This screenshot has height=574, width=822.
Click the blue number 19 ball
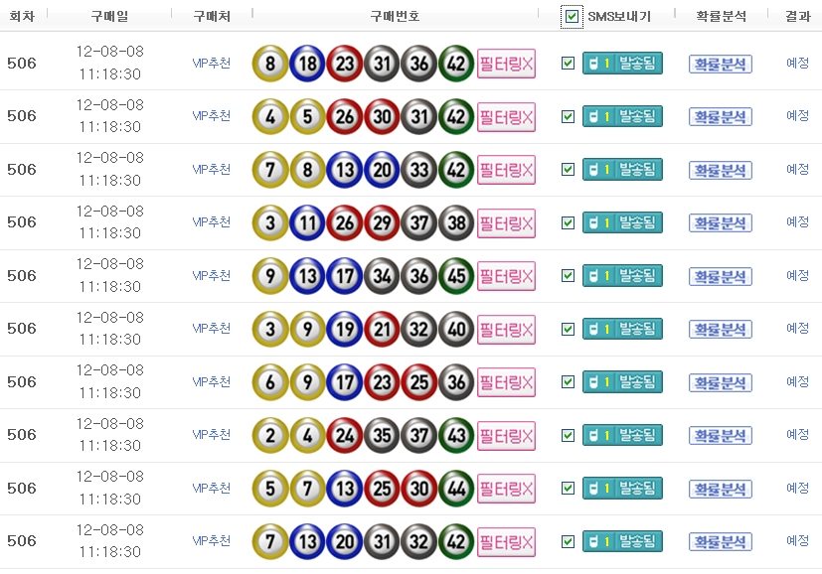[x=344, y=329]
